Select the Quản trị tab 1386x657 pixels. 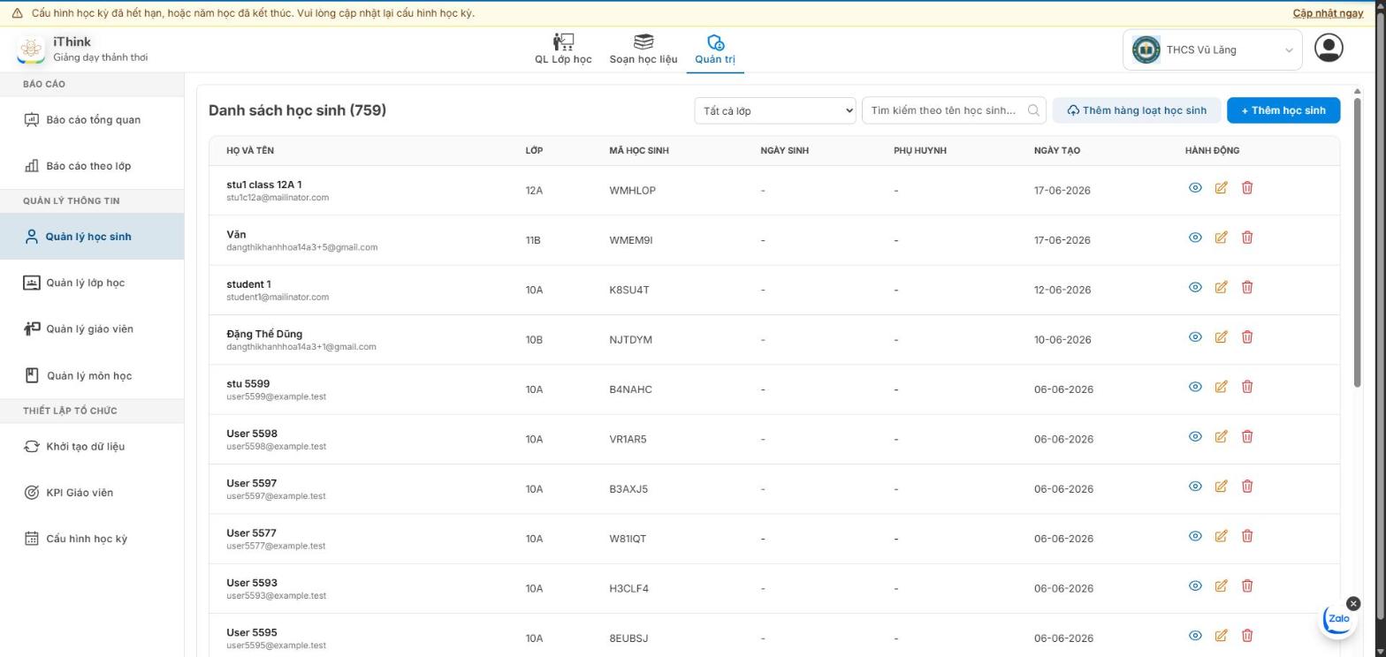(715, 49)
